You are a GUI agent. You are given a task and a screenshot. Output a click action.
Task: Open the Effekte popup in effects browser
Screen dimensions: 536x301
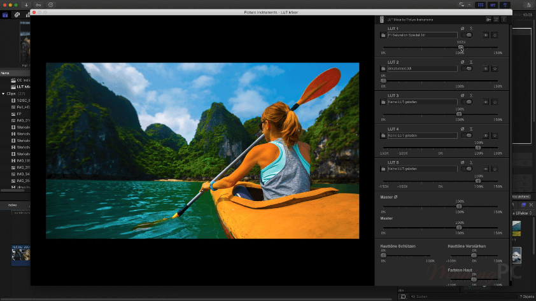tap(523, 213)
